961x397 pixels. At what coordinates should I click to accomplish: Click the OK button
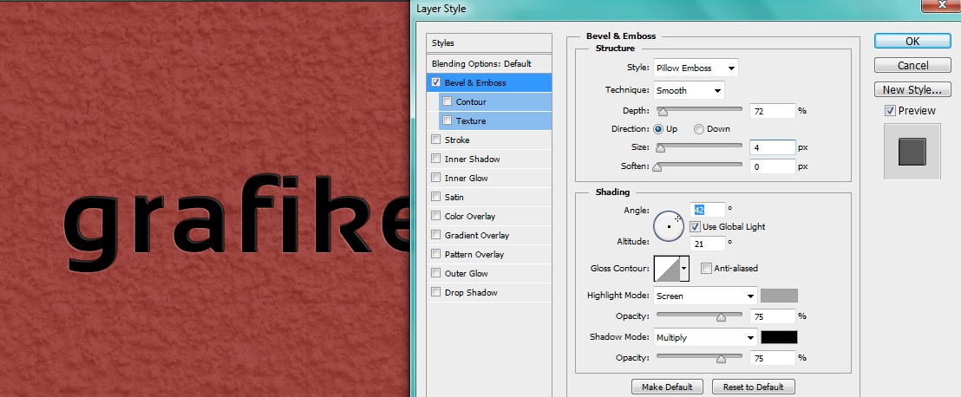click(x=912, y=41)
